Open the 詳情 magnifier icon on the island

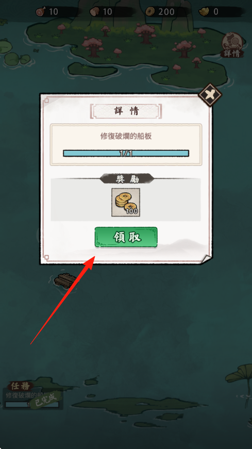(x=232, y=45)
